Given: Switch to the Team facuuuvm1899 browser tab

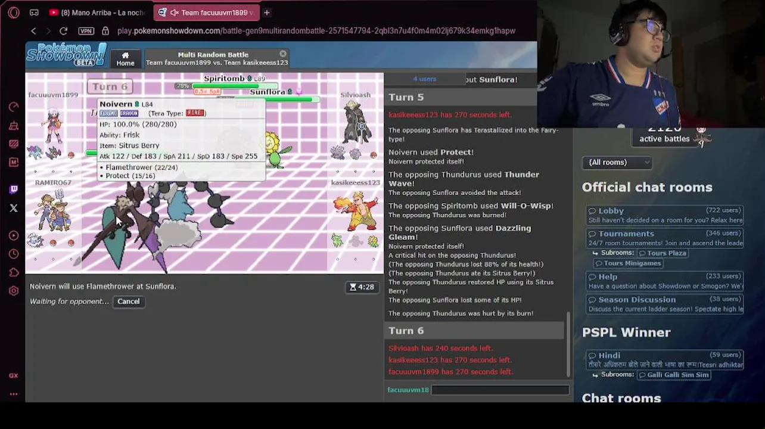Looking at the screenshot, I should [206, 12].
